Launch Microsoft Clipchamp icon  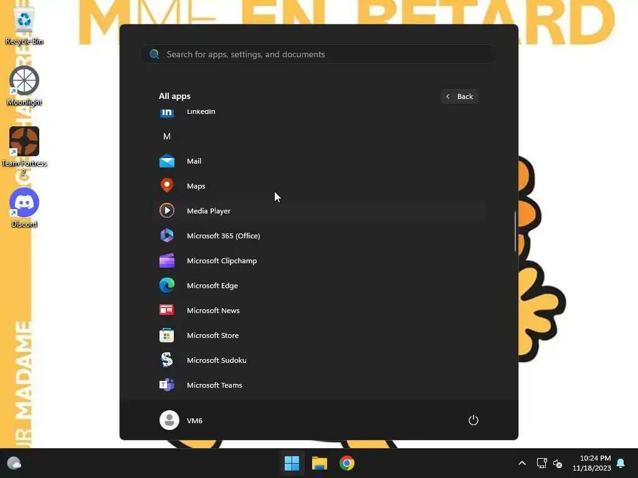pyautogui.click(x=167, y=261)
